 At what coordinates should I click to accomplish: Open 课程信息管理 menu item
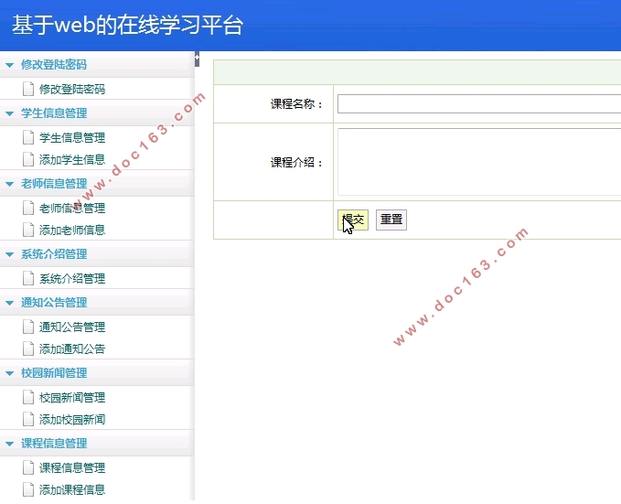tap(72, 468)
